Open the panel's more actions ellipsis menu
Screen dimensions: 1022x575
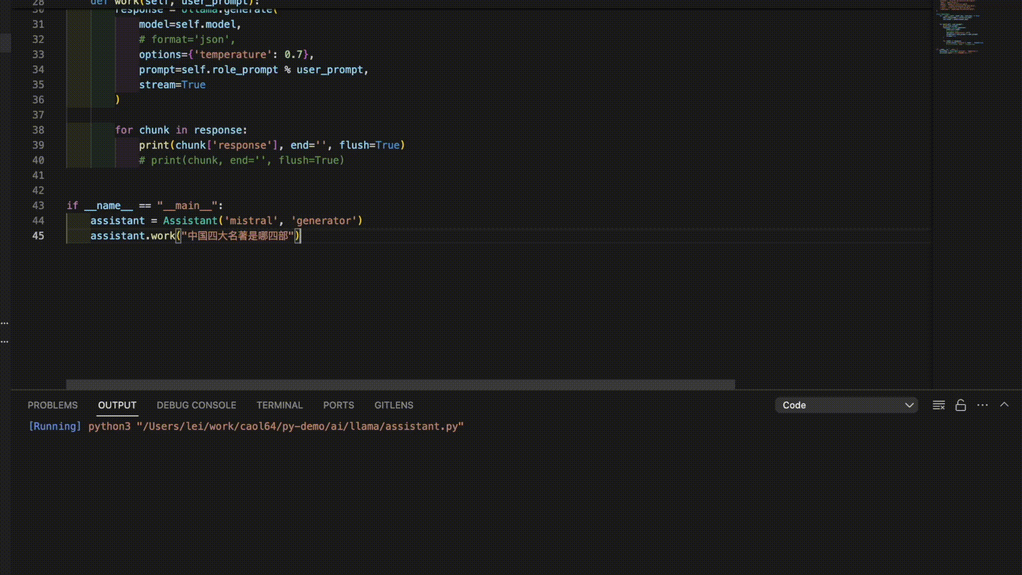click(983, 405)
